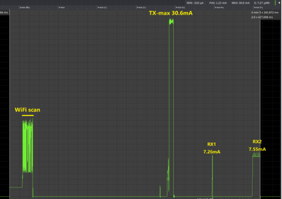282x199 pixels.
Task: Click the top of the TX current peak
Action: [171, 22]
